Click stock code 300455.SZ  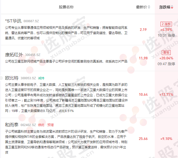(33, 55)
